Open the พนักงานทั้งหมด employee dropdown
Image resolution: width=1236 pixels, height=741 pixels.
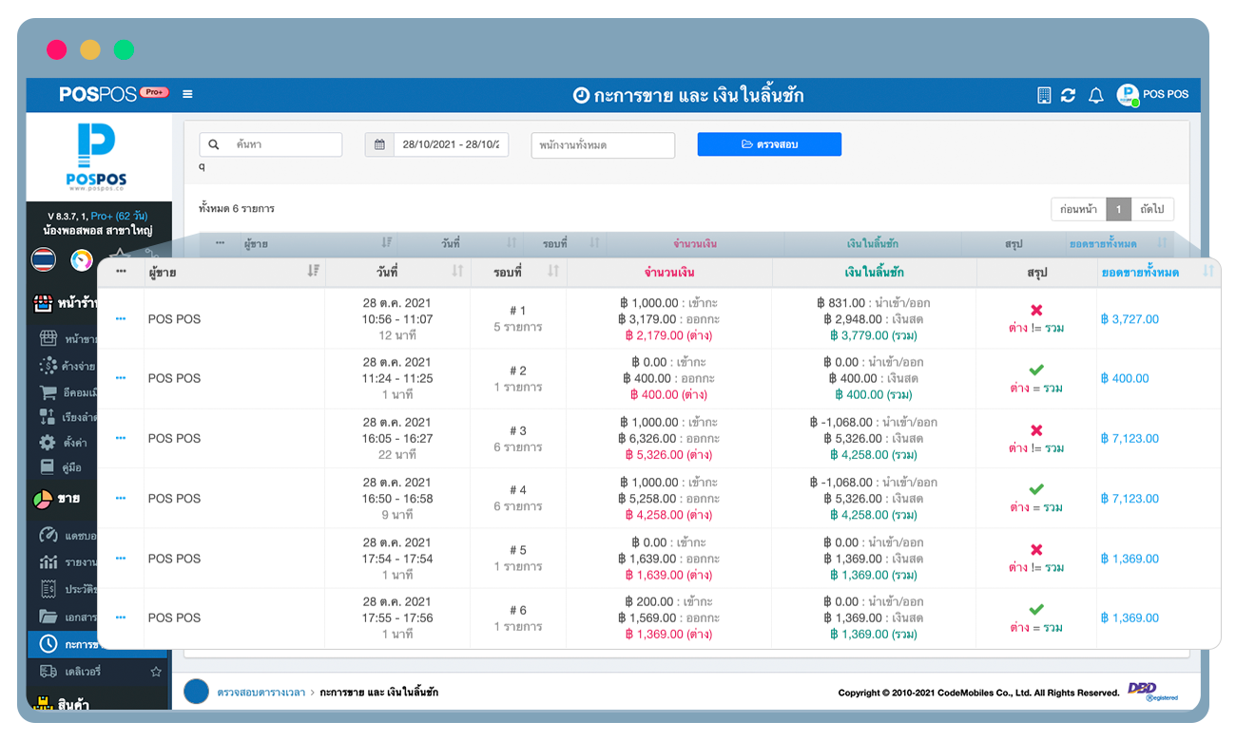coord(602,145)
